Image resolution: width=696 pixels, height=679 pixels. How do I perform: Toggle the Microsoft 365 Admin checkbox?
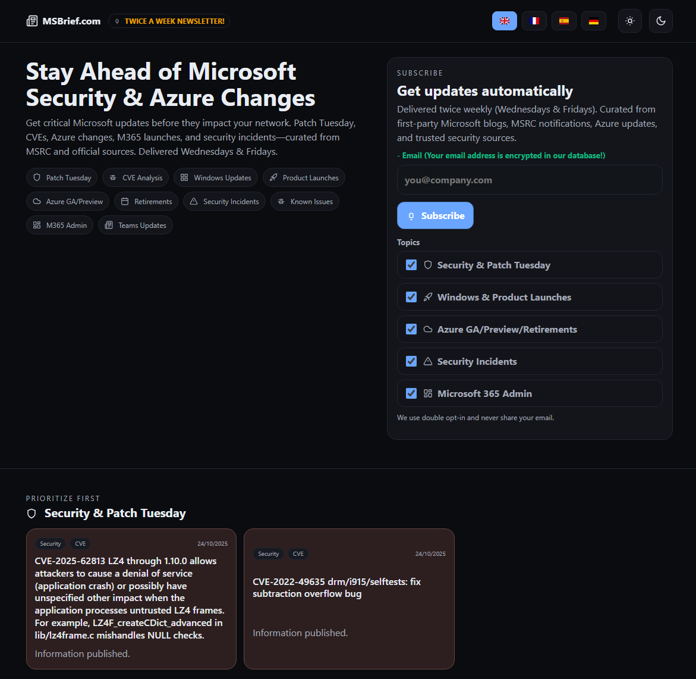[x=411, y=393]
